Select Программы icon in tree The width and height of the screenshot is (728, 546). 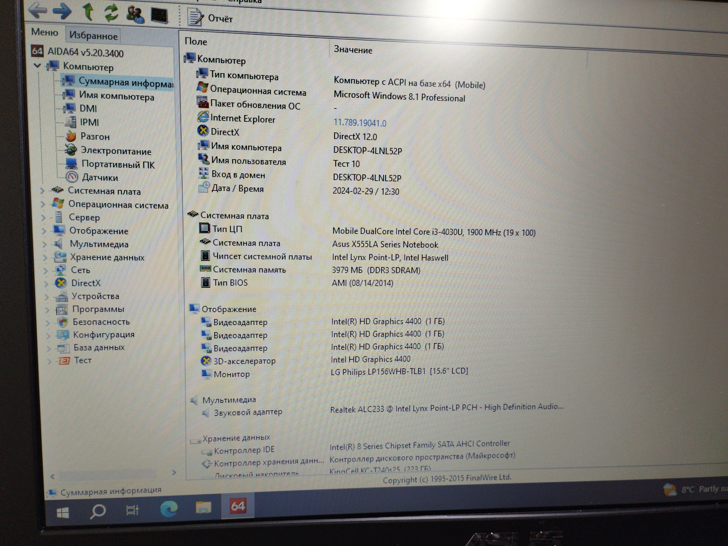(62, 309)
